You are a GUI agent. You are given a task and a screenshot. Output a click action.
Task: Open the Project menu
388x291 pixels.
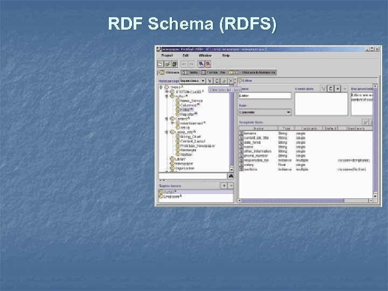(167, 56)
